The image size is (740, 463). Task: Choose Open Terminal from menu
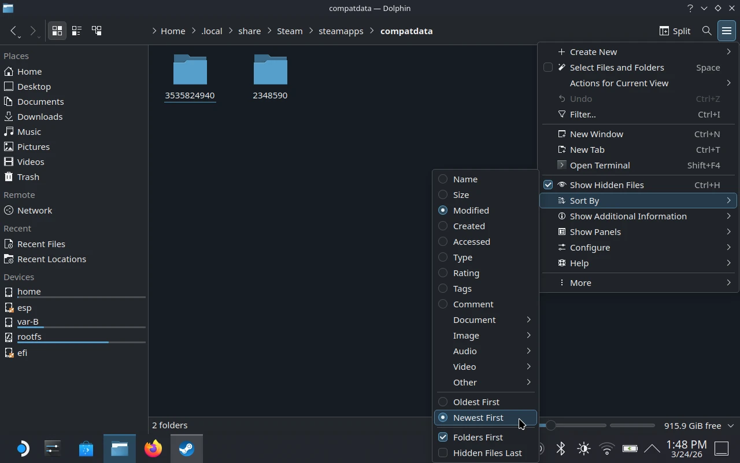pyautogui.click(x=600, y=165)
